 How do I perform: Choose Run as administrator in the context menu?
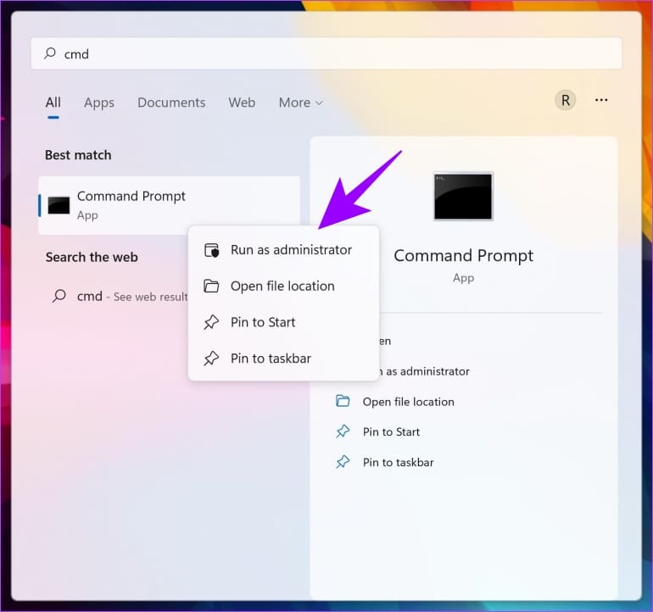(x=283, y=250)
